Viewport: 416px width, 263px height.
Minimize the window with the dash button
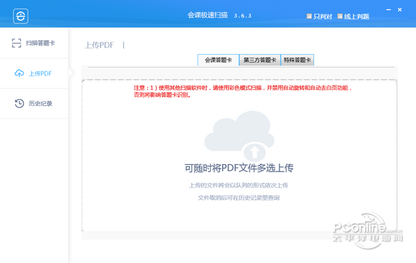[388, 10]
